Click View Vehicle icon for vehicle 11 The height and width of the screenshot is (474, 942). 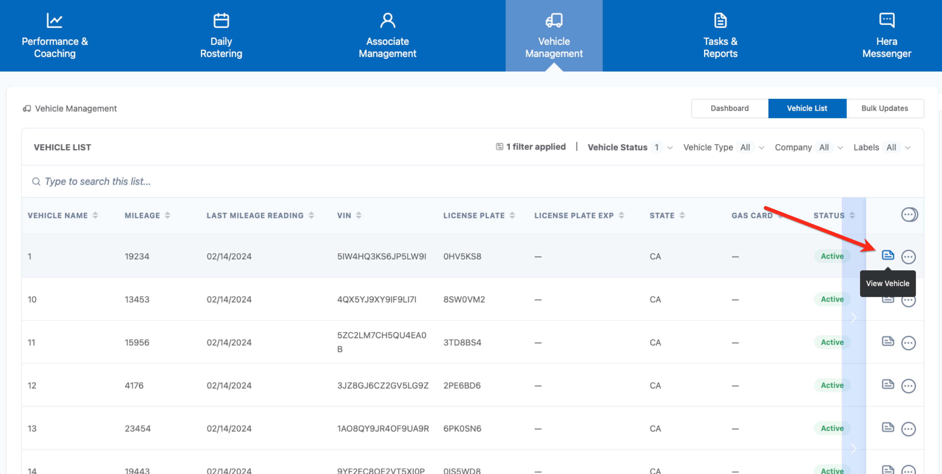pyautogui.click(x=887, y=342)
